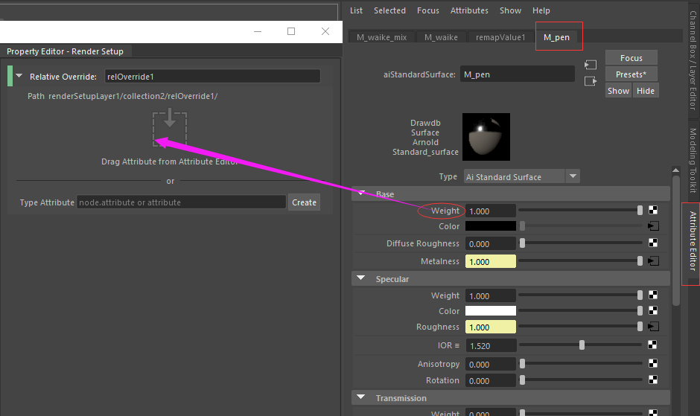Expand or collapse the Transmission section
The image size is (700, 416).
361,398
